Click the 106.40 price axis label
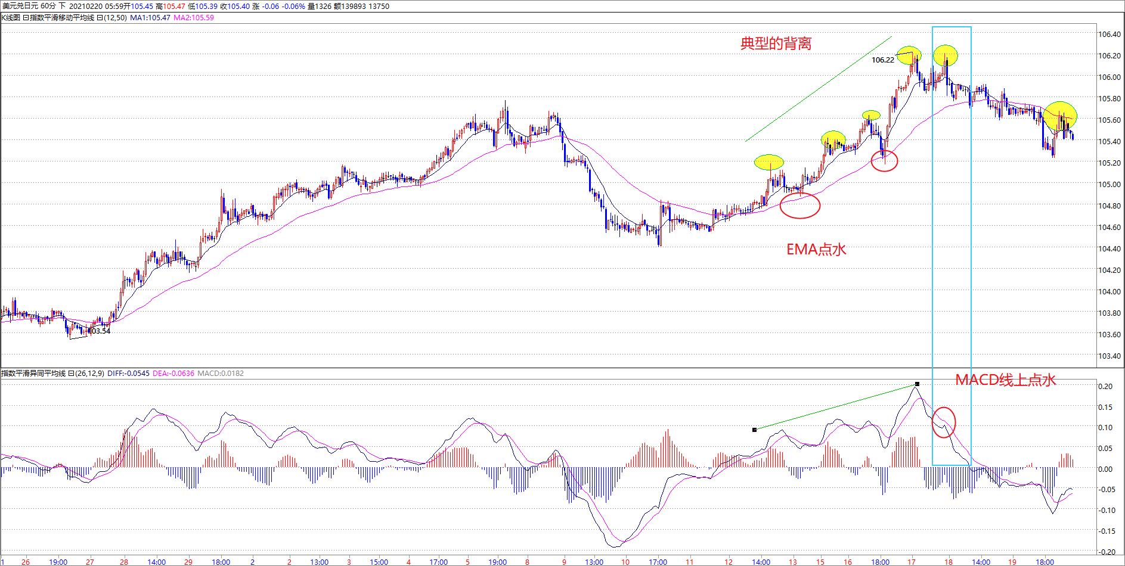Screen dimensions: 1125x566 click(1109, 34)
